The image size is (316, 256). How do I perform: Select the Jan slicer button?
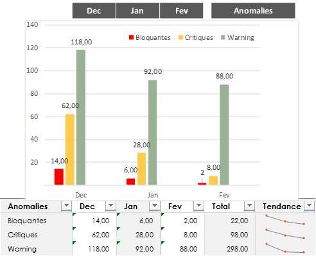(x=137, y=10)
